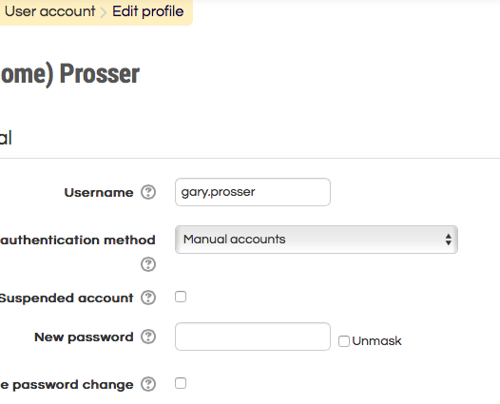Viewport: 500px width, 404px height.
Task: Click the Suspended account label
Action: coord(67,298)
